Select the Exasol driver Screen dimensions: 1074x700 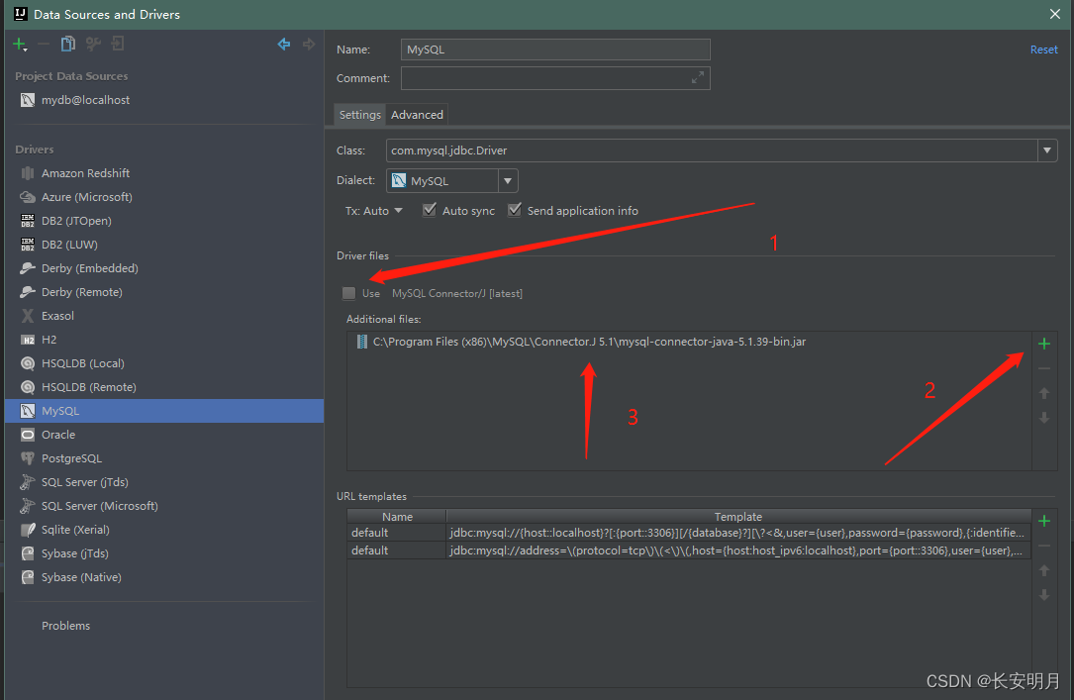tap(164, 316)
